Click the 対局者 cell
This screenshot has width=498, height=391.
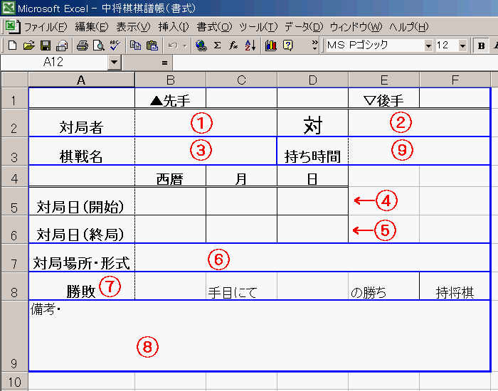click(x=81, y=123)
